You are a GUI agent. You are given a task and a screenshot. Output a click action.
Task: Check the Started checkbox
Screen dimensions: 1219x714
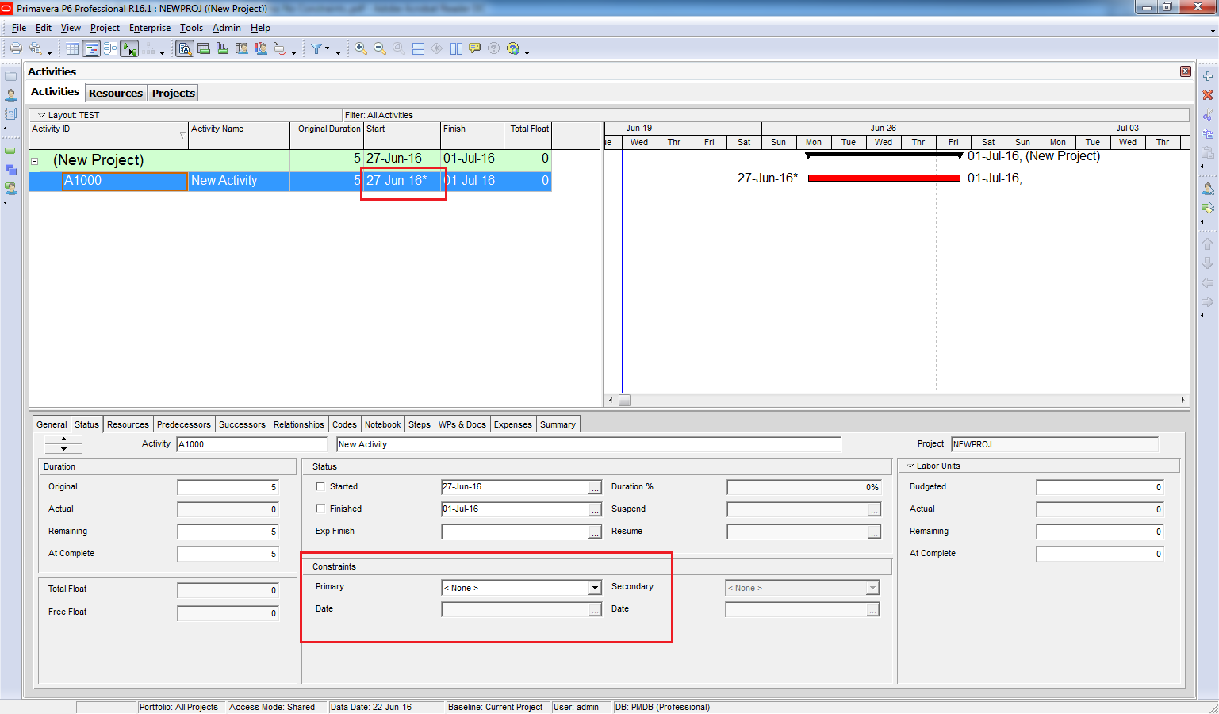point(320,486)
